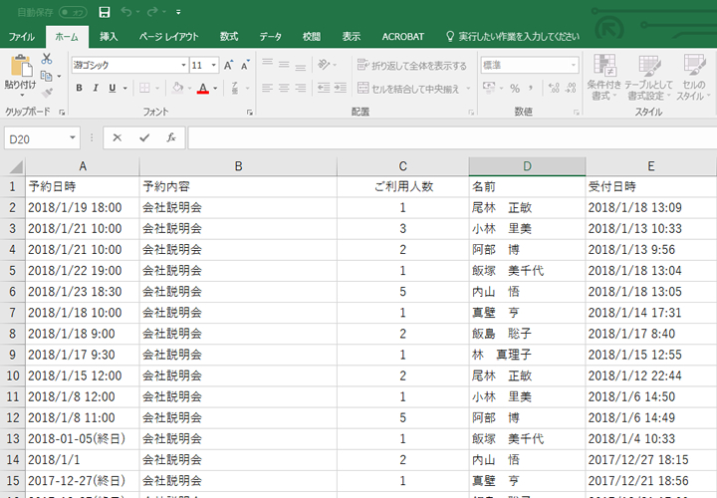This screenshot has width=717, height=498.
Task: Click the Cut scissors icon
Action: click(46, 59)
